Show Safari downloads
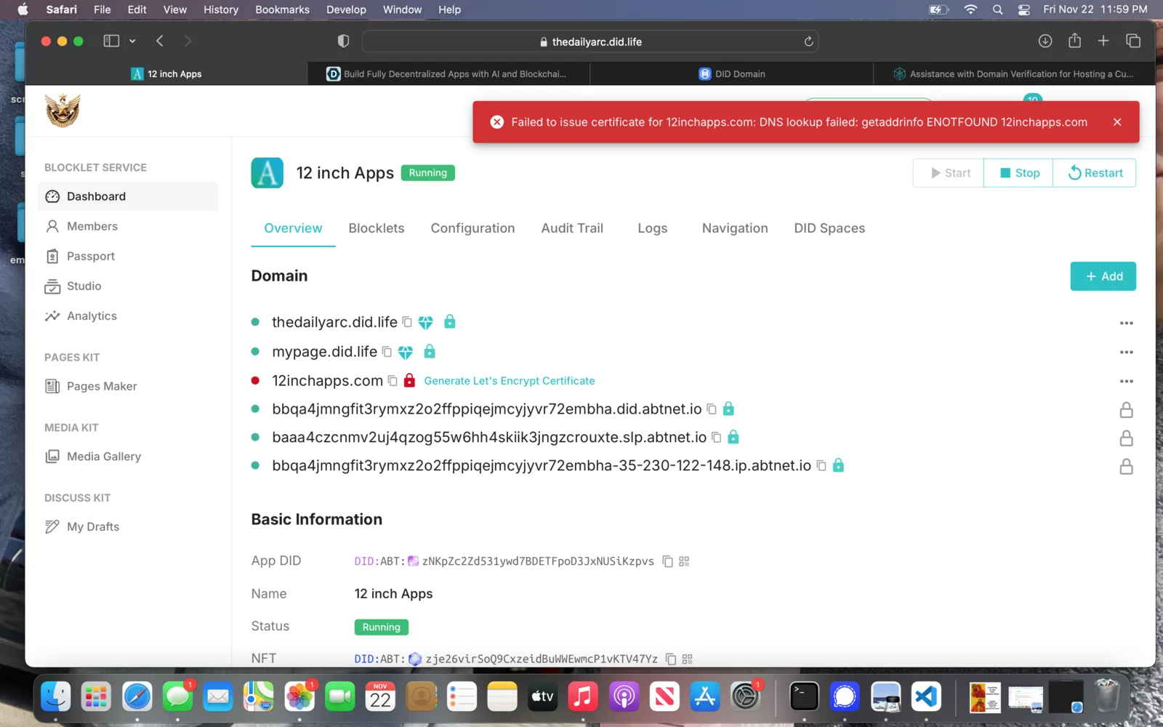 click(1045, 41)
